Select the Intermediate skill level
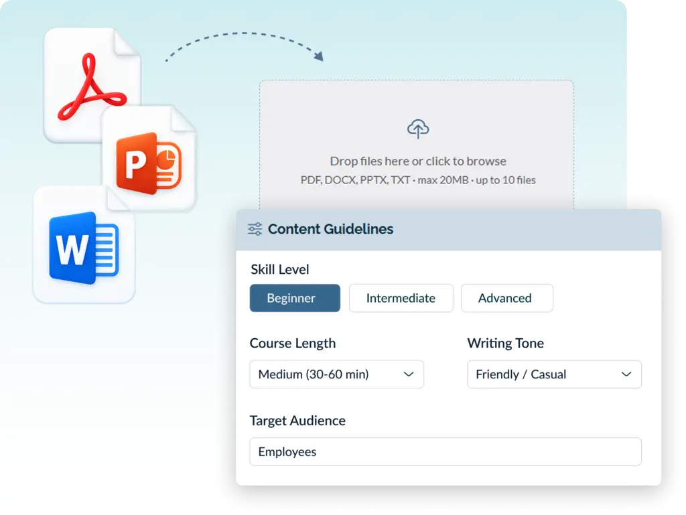Viewport: 686px width, 515px height. (x=401, y=298)
